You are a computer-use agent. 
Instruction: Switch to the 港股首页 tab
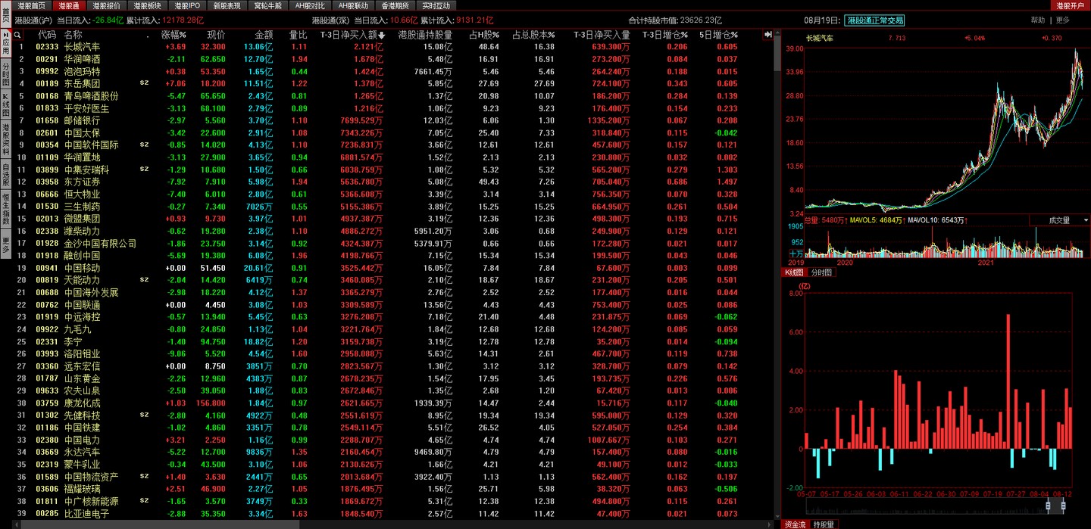tap(32, 5)
